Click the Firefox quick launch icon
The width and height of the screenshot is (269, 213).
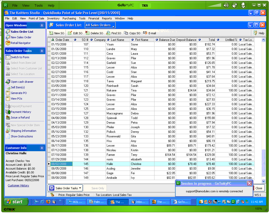click(48, 202)
